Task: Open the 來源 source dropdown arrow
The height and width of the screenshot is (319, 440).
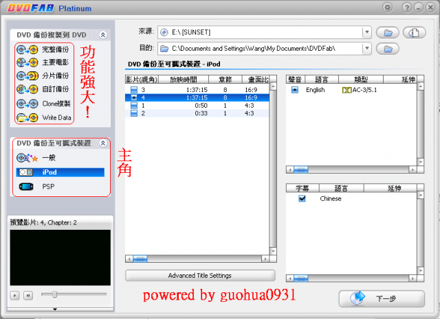Action: click(x=366, y=32)
